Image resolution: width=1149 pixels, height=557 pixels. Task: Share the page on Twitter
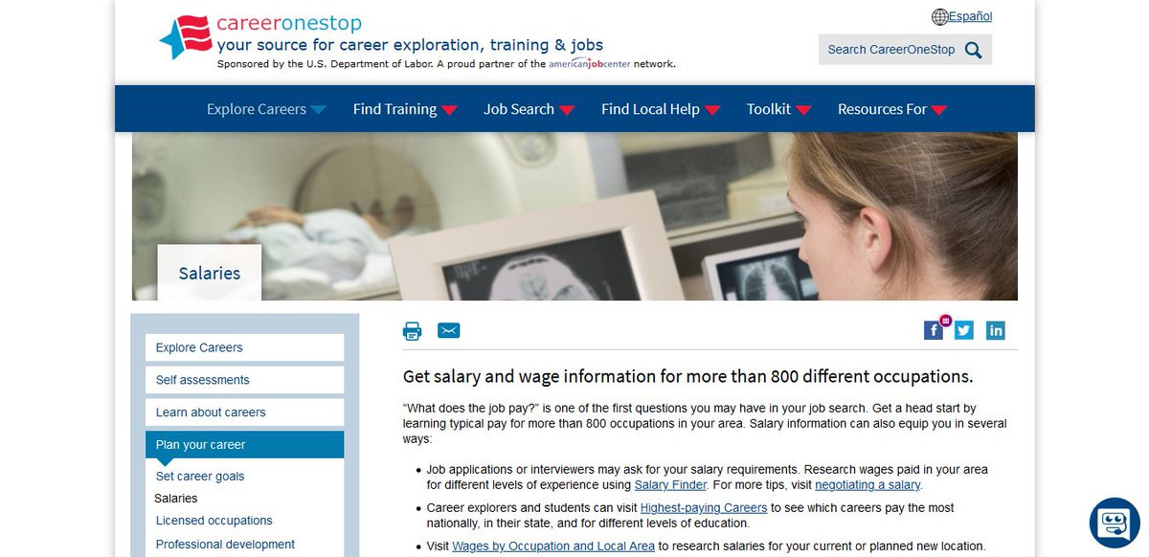pyautogui.click(x=963, y=330)
